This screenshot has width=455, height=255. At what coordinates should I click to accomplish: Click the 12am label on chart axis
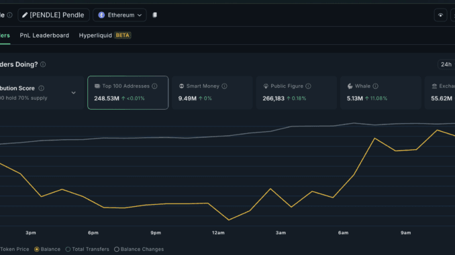click(x=218, y=233)
